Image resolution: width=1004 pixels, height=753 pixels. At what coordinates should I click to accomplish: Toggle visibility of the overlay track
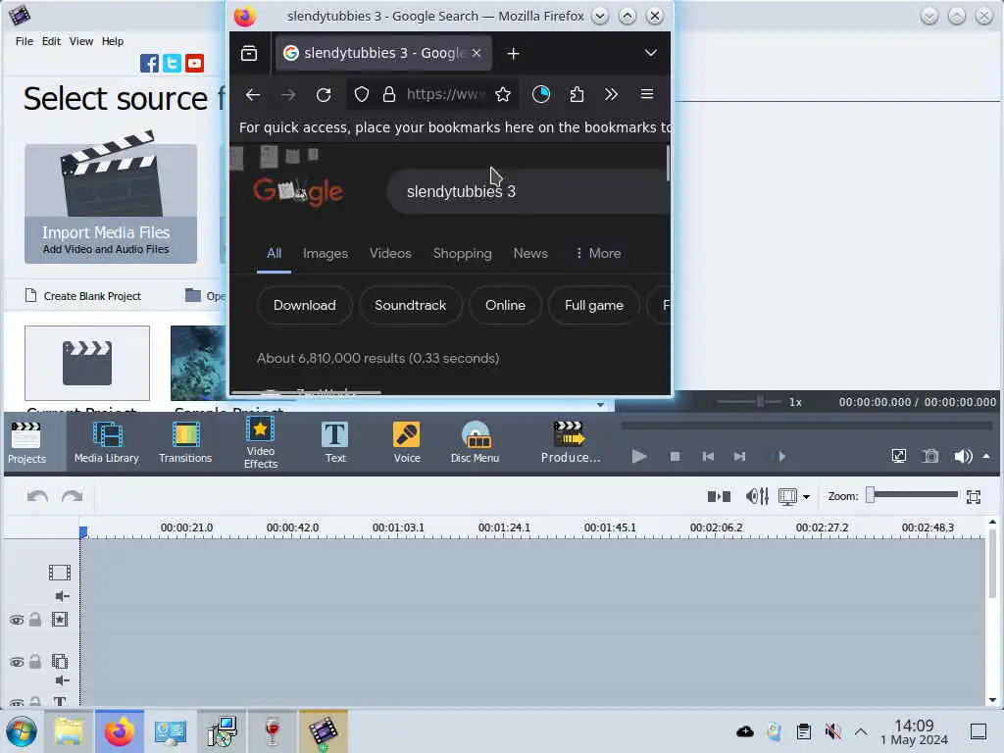point(17,662)
